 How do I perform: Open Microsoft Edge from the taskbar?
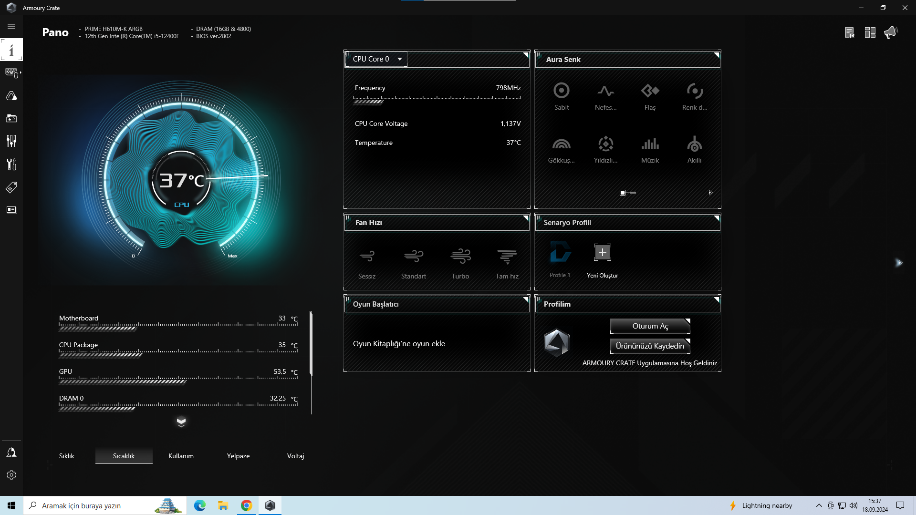(x=200, y=505)
